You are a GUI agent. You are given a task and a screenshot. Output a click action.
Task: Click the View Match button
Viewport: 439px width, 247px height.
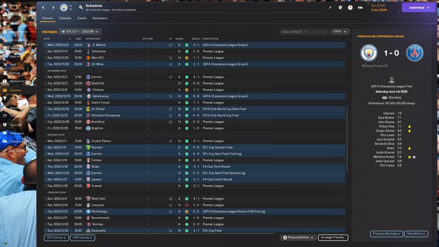coord(416,234)
